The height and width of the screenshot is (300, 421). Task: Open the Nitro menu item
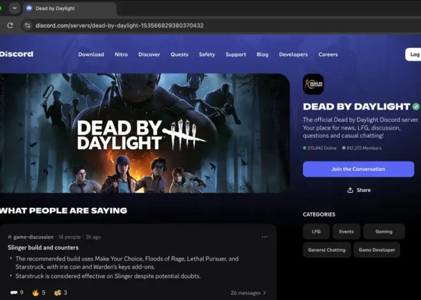pos(121,54)
